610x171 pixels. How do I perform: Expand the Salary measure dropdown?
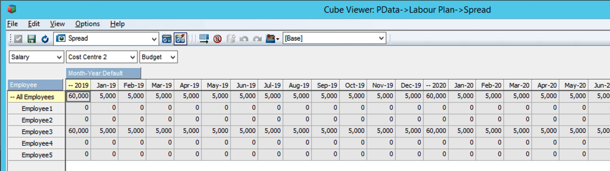(x=59, y=57)
